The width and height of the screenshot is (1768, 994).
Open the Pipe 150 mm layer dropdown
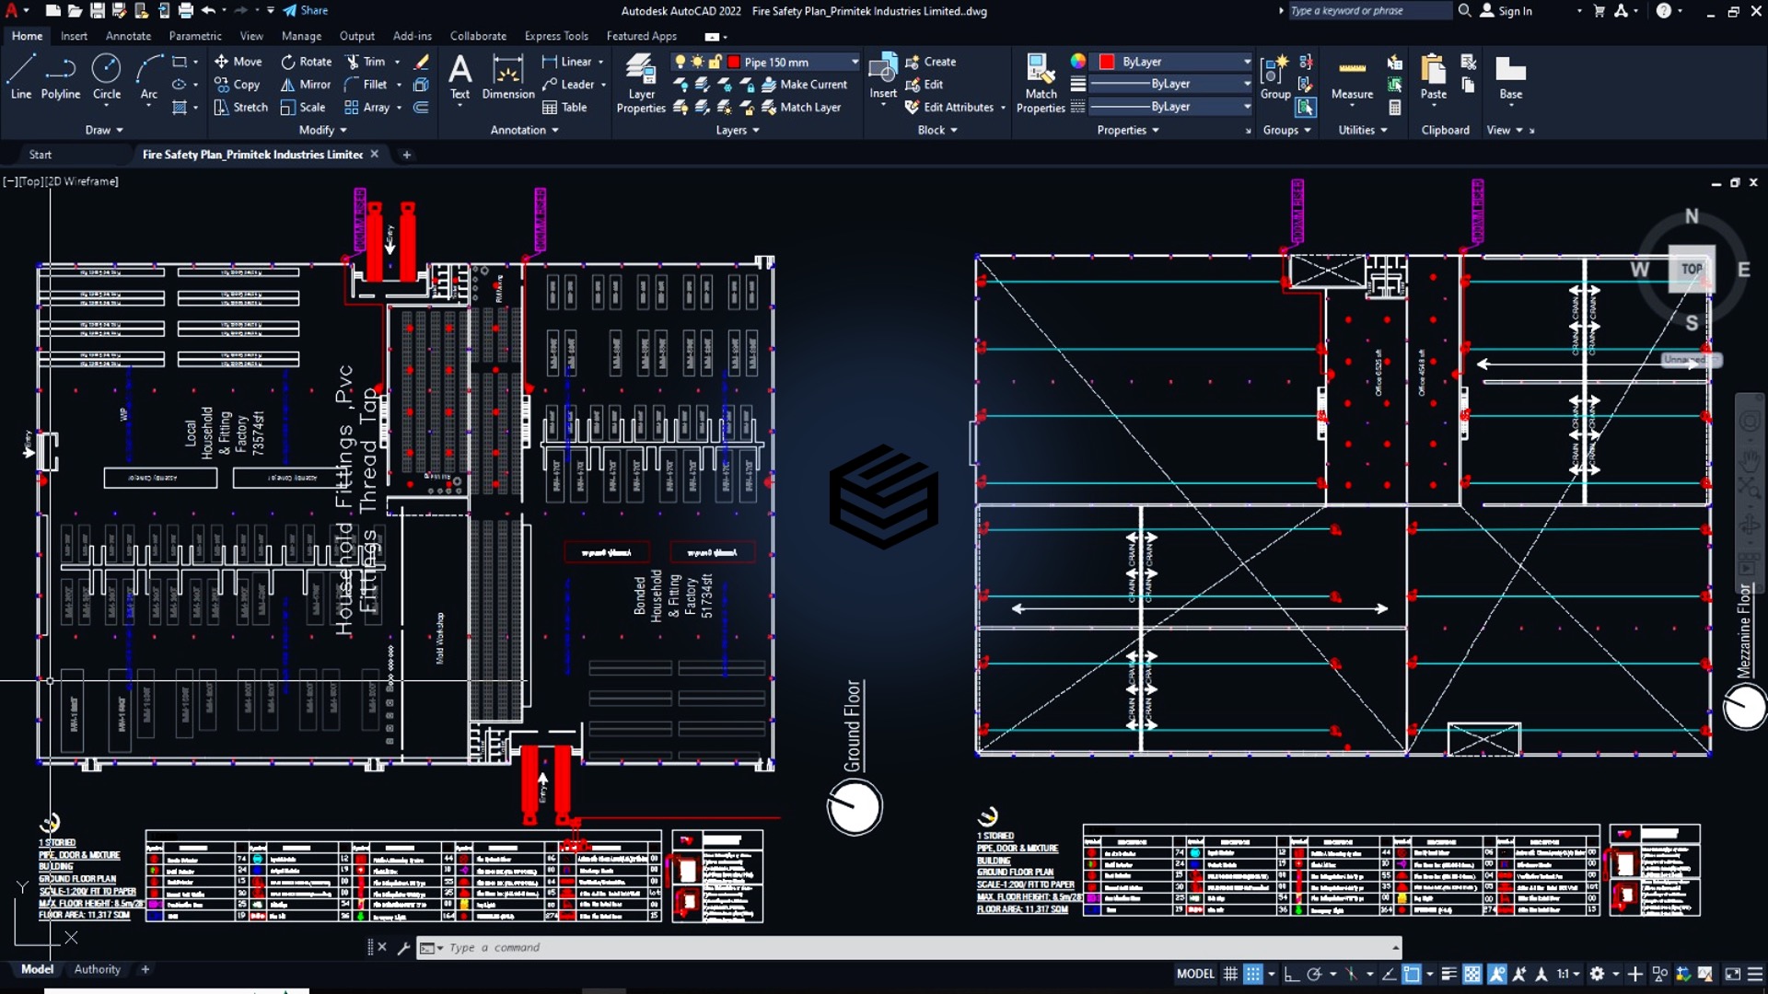coord(792,62)
